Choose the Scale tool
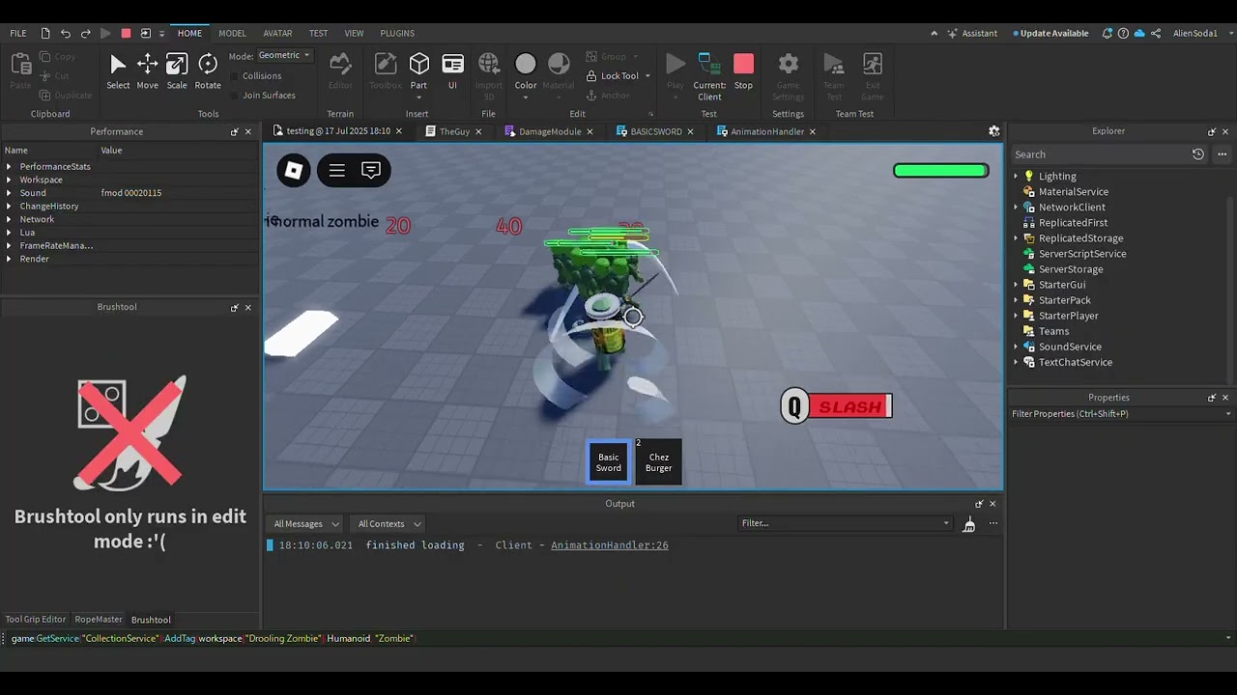The height and width of the screenshot is (695, 1237). [x=177, y=71]
